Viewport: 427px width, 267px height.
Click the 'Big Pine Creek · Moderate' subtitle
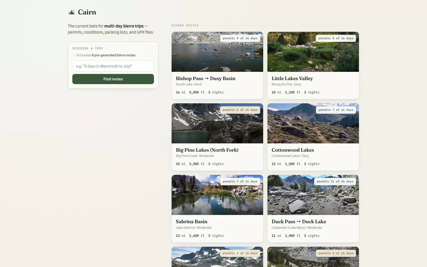click(195, 156)
